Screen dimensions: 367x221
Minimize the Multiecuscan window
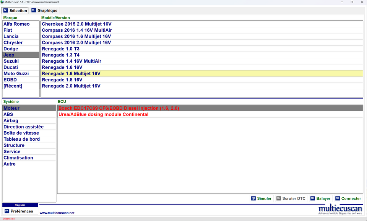[x=342, y=2]
